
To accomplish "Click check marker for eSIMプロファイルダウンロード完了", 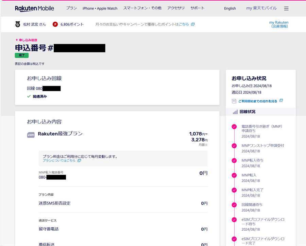I will [234, 239].
